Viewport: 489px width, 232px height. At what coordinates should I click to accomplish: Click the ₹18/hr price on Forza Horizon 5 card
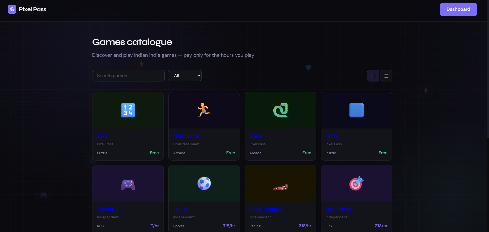[305, 226]
